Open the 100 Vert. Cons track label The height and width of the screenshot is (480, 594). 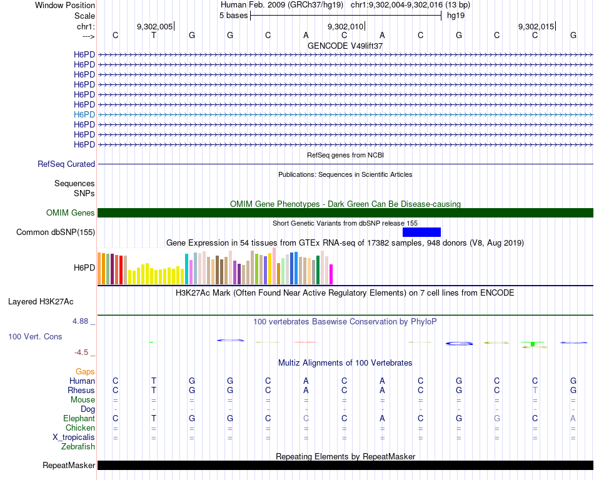tap(35, 337)
